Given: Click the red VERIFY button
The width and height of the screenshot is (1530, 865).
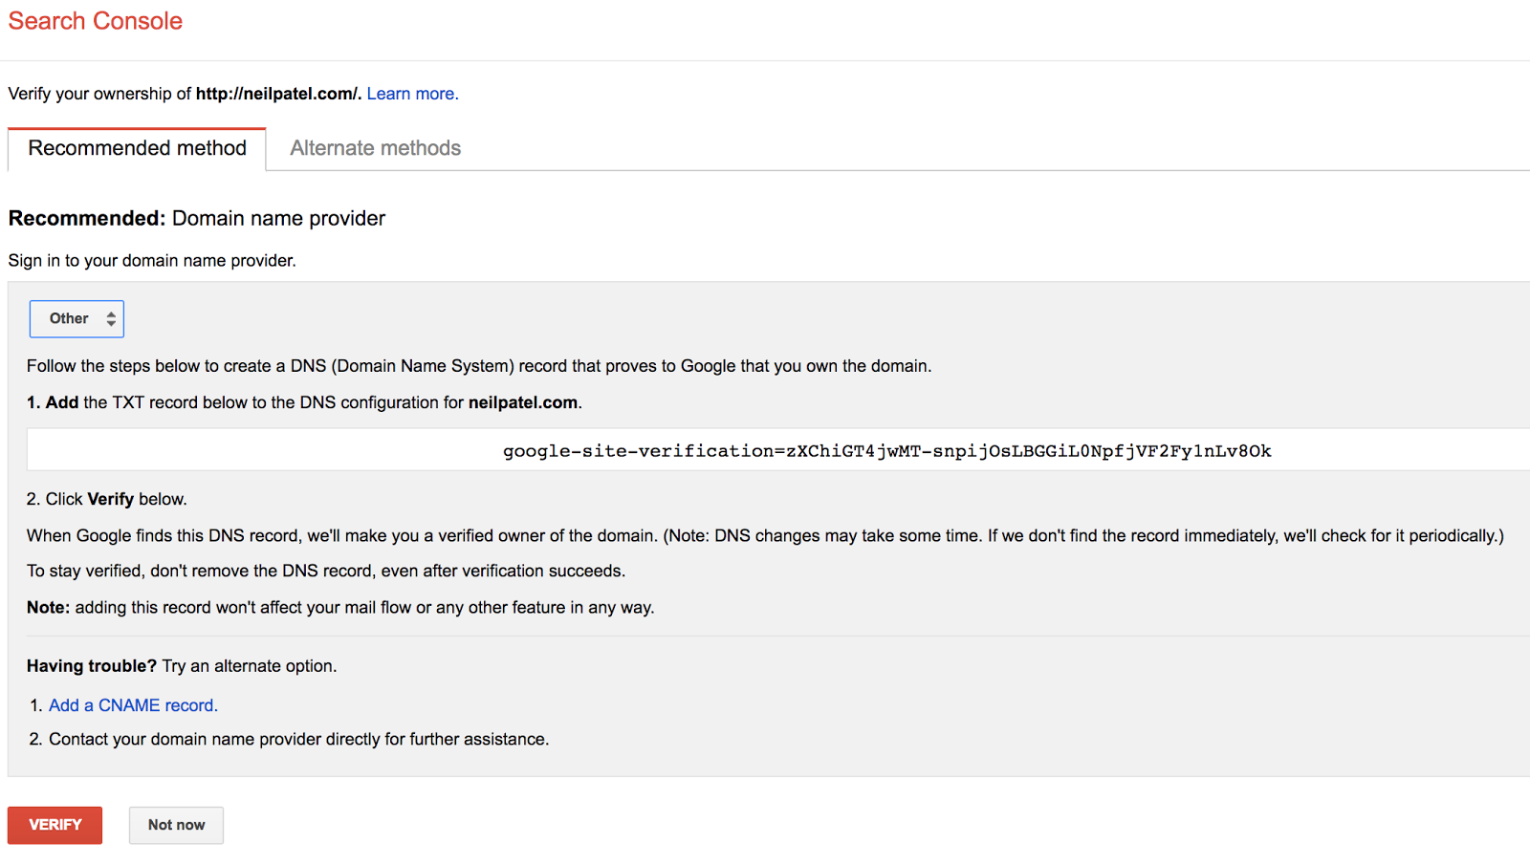Looking at the screenshot, I should coord(55,825).
